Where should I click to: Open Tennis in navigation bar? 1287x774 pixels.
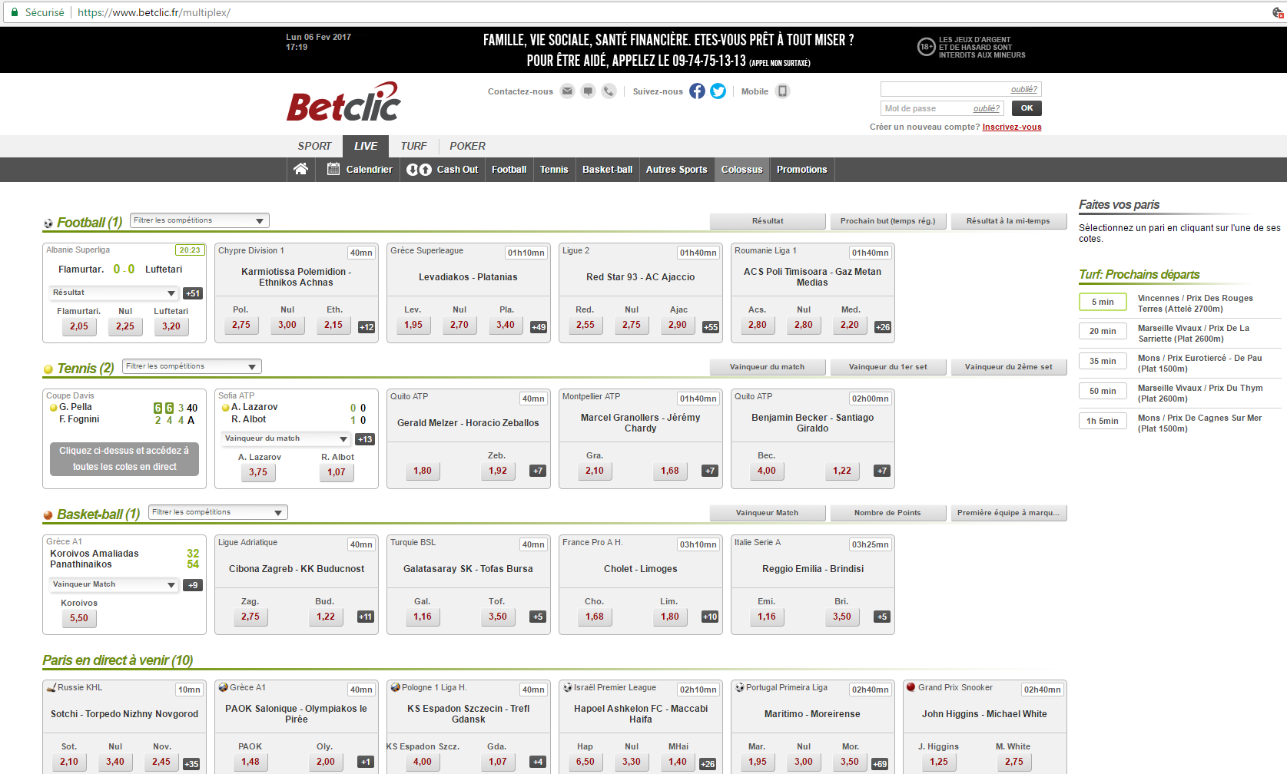pyautogui.click(x=554, y=170)
